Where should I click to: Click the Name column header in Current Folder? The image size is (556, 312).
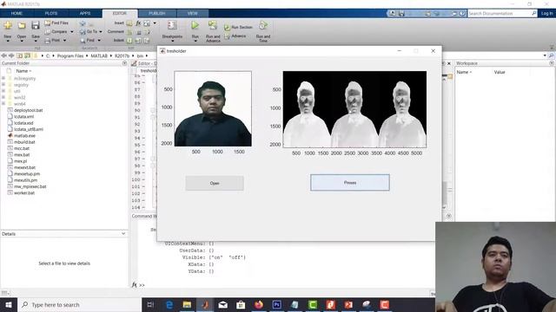tap(23, 71)
